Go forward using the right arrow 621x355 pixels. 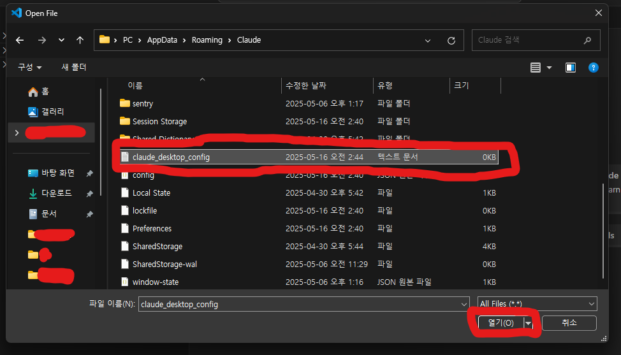point(41,40)
